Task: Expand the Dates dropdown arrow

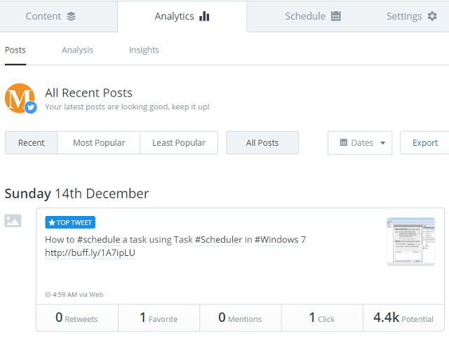Action: 383,143
